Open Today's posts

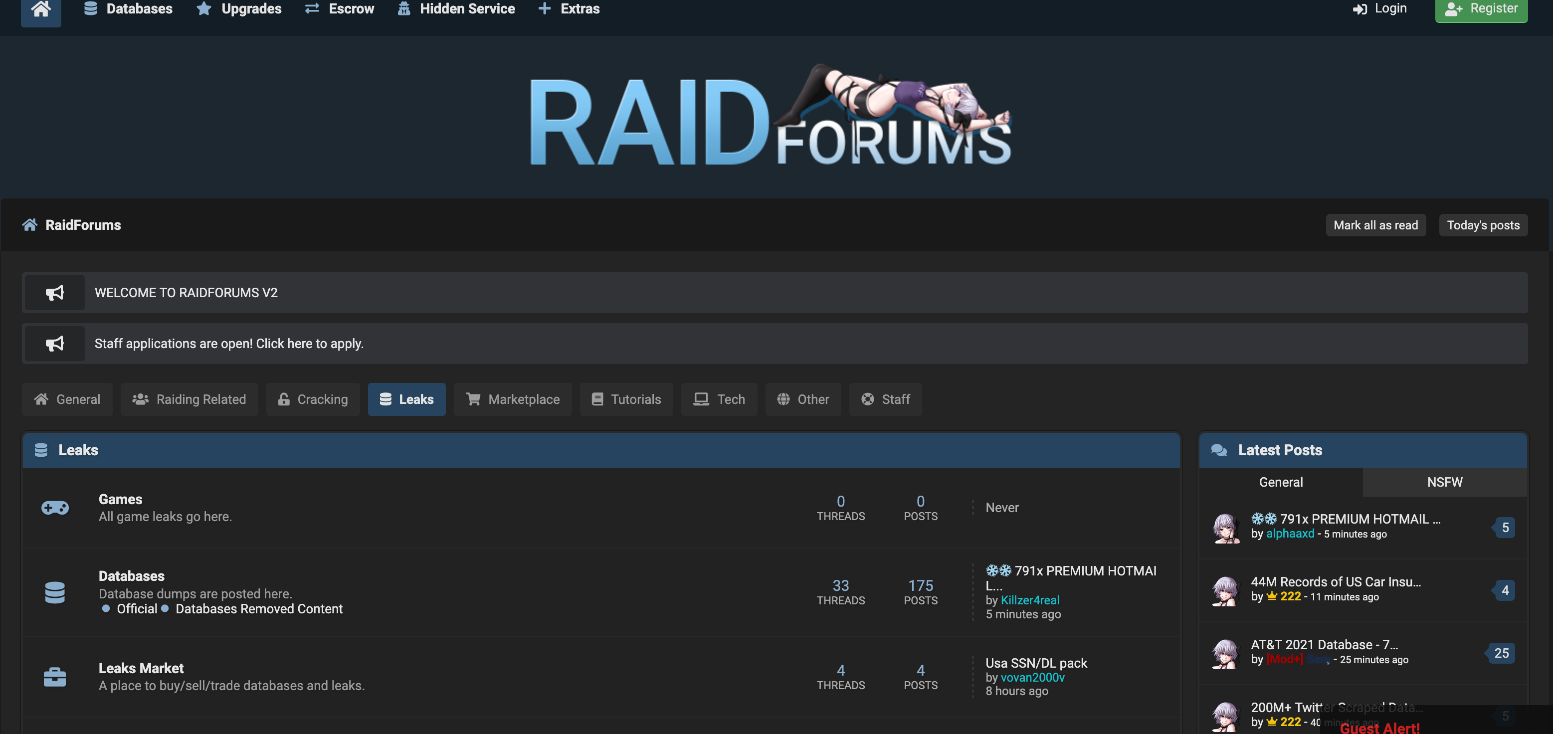point(1483,225)
